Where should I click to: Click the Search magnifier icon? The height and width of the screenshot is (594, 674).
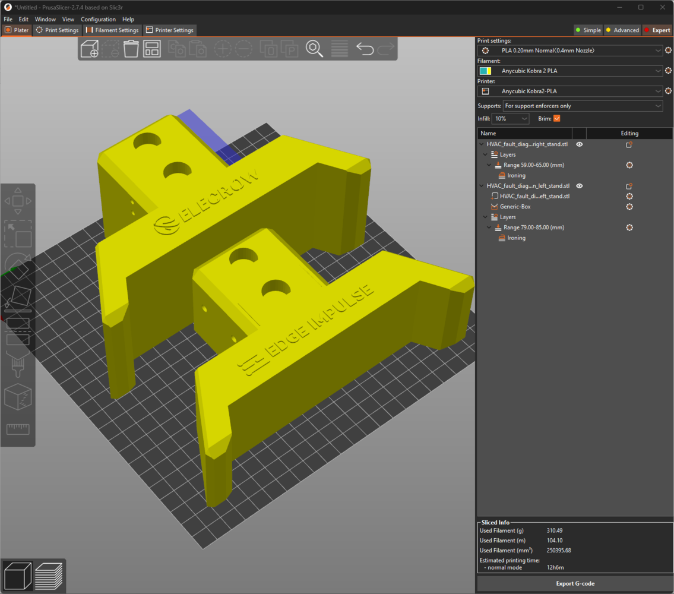[x=314, y=49]
